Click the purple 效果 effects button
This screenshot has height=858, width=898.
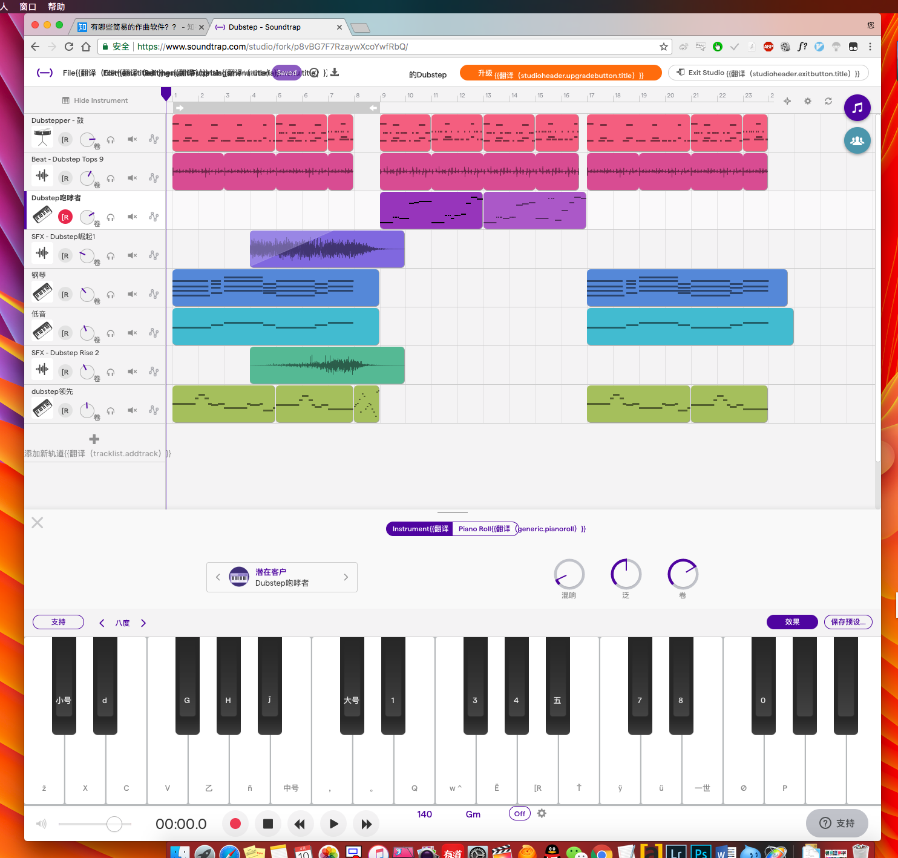tap(792, 622)
